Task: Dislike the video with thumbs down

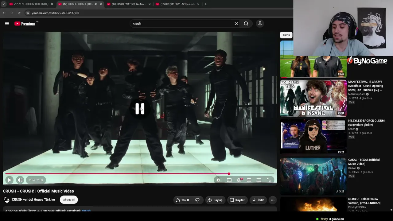Action: pos(197,200)
